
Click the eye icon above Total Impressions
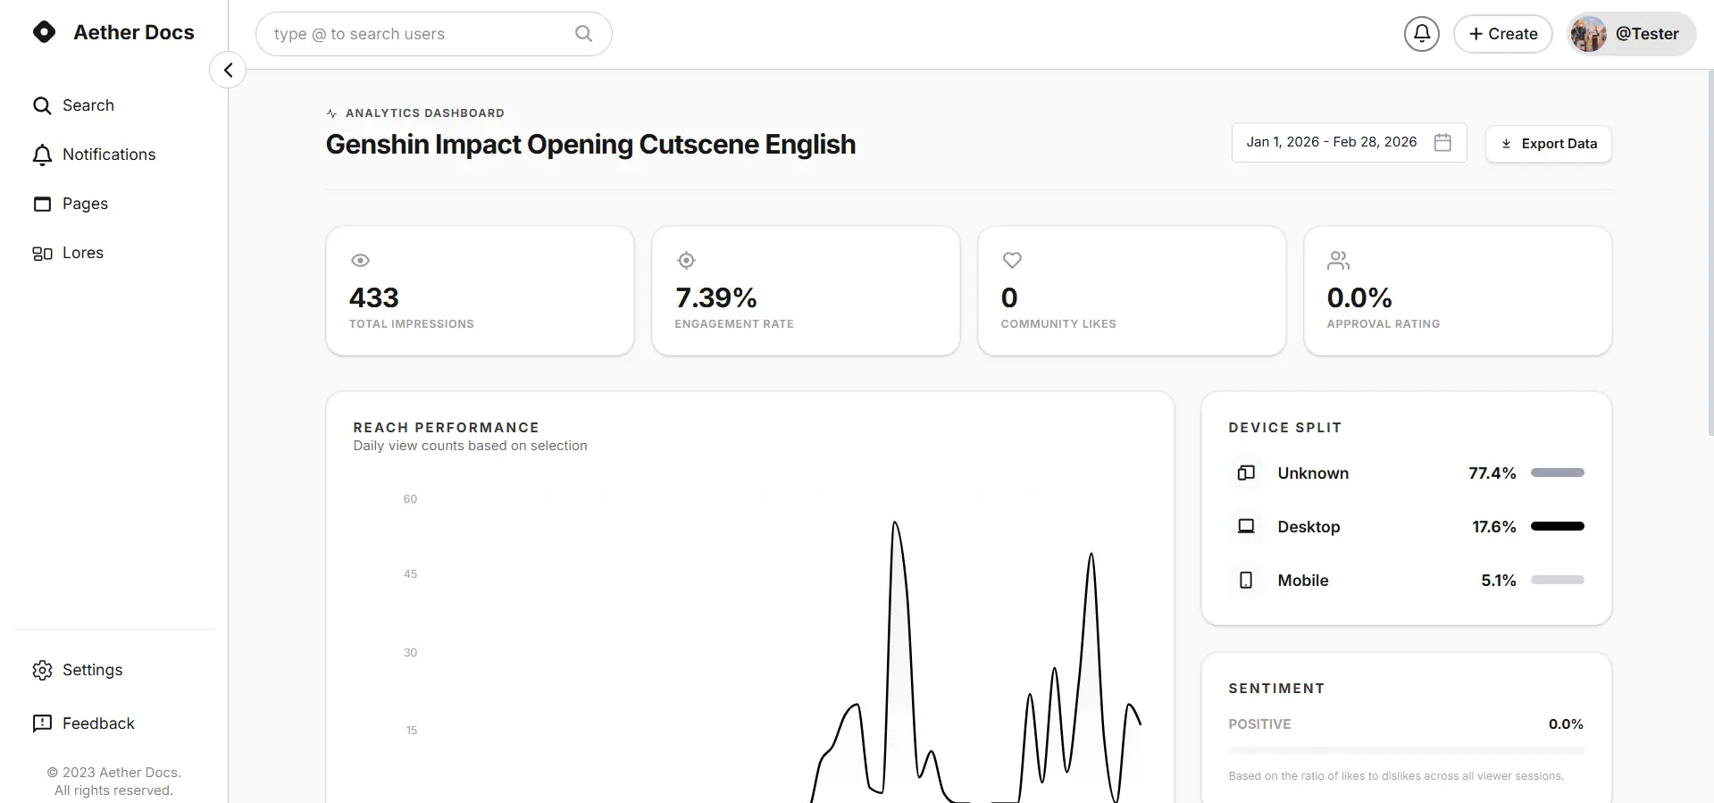click(x=360, y=261)
